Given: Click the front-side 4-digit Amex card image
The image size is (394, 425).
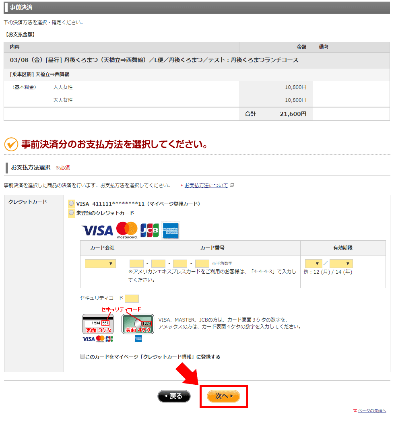Looking at the screenshot, I should [138, 324].
